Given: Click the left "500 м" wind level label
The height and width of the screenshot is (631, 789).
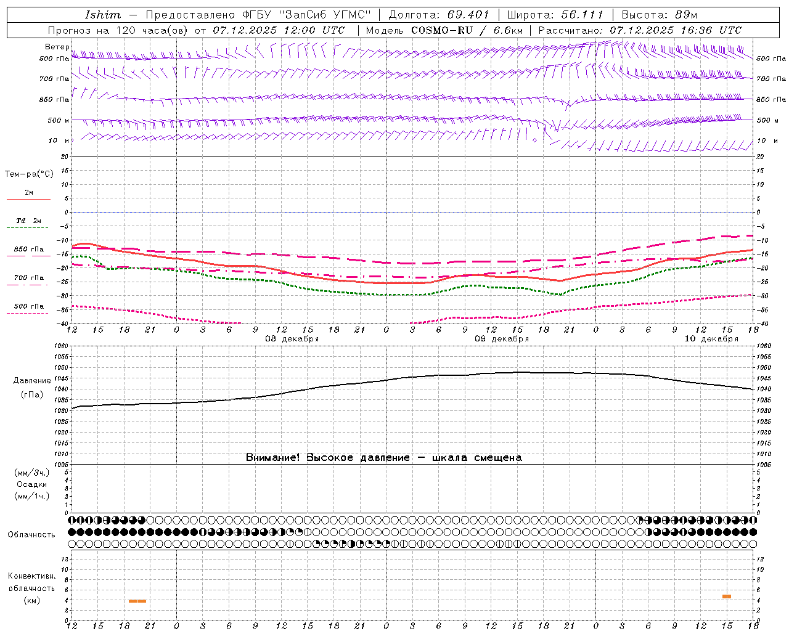Looking at the screenshot, I should tap(59, 120).
